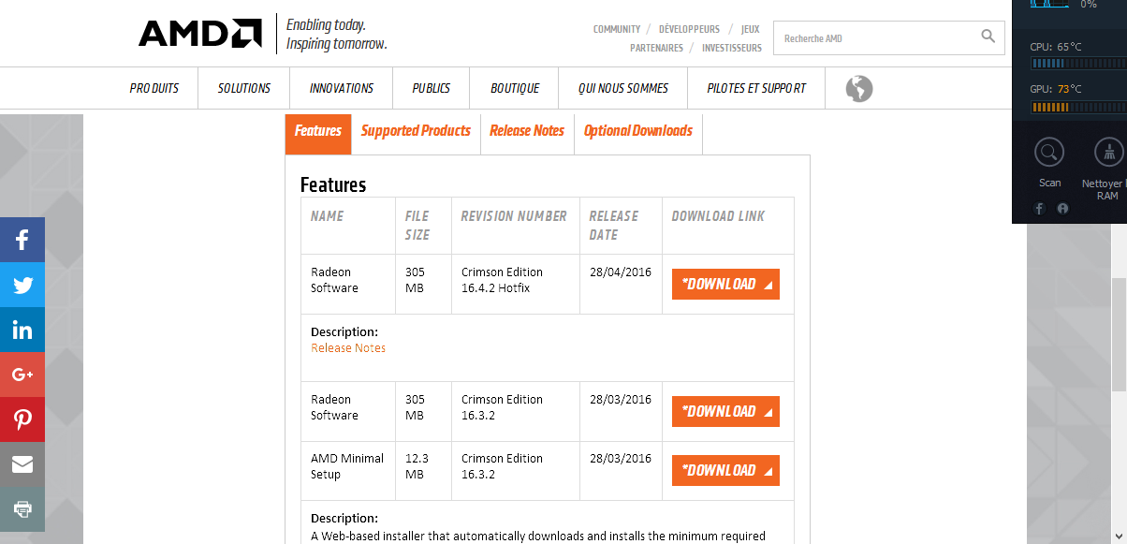Click the search magnifier icon

click(x=988, y=37)
